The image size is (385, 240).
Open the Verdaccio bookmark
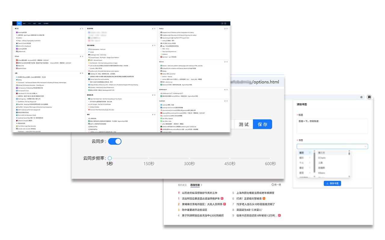164,54
